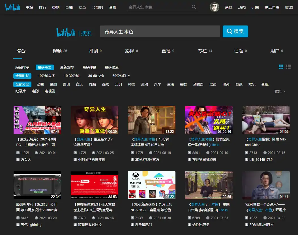Open the 直播 results tab
The height and width of the screenshot is (235, 298).
tap(168, 51)
